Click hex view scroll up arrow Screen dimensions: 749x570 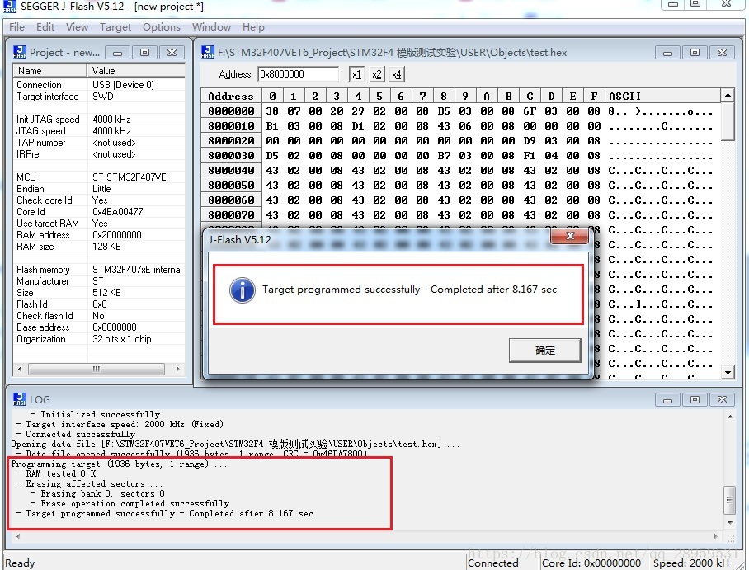tap(728, 96)
